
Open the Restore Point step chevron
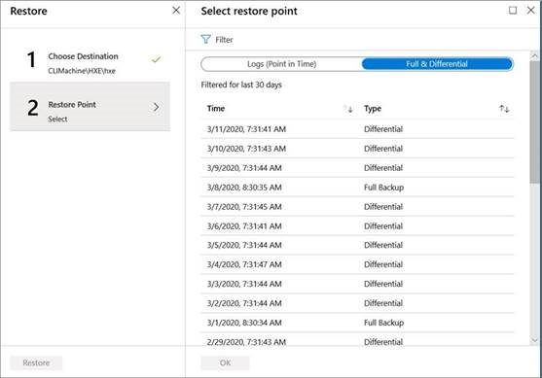[x=157, y=107]
